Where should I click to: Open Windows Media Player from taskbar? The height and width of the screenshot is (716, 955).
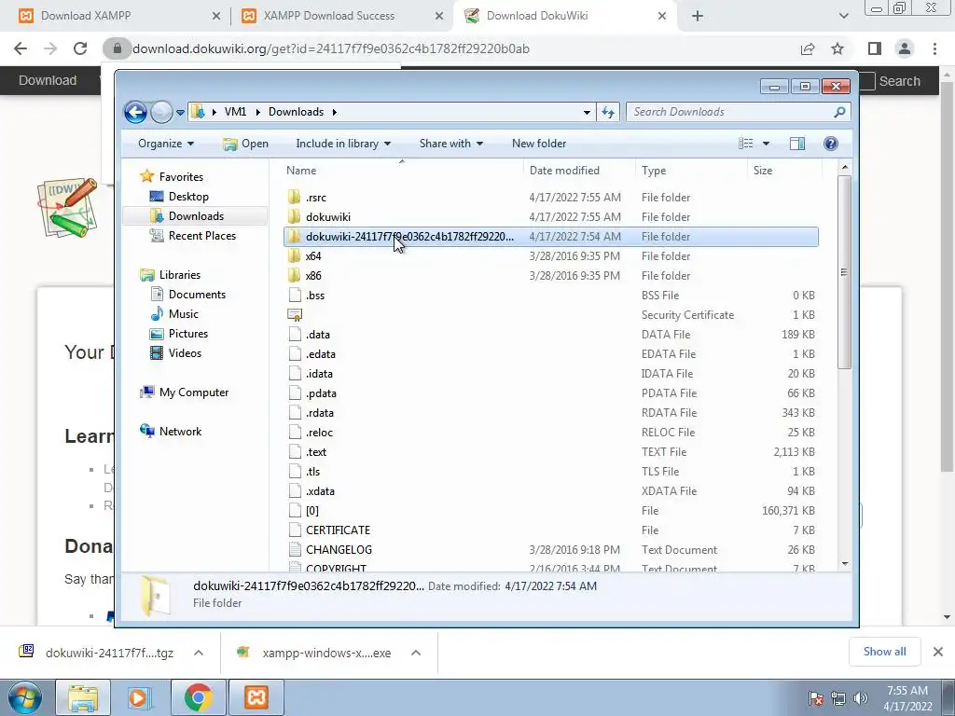(139, 697)
